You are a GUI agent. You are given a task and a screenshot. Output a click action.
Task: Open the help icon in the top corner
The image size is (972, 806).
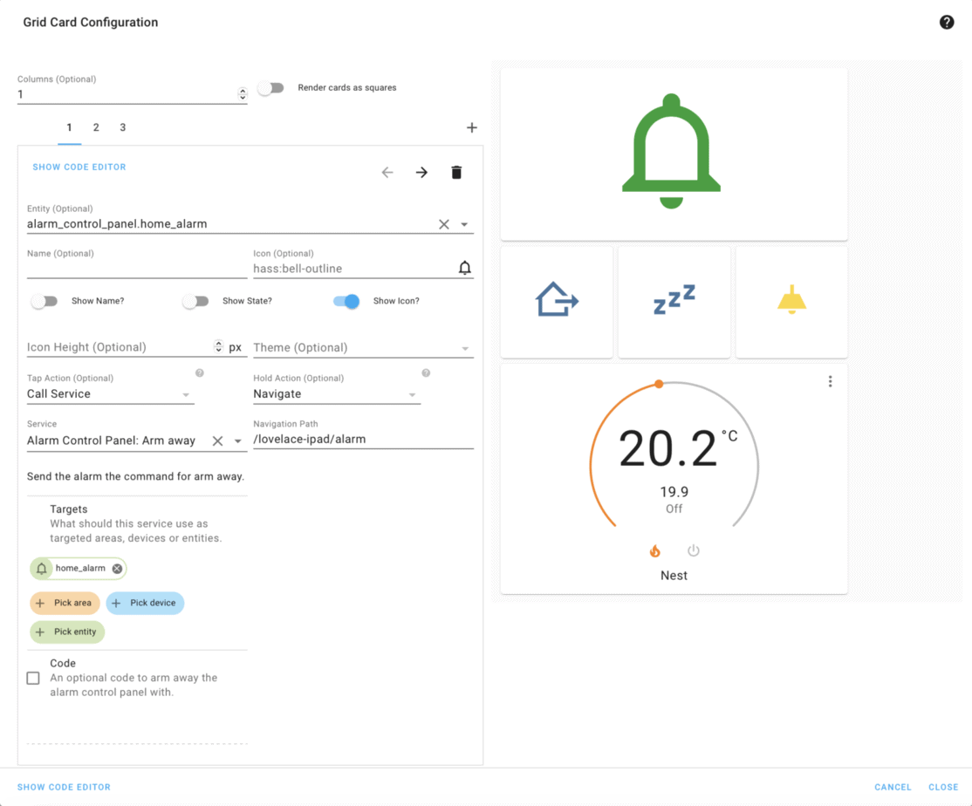pyautogui.click(x=947, y=21)
